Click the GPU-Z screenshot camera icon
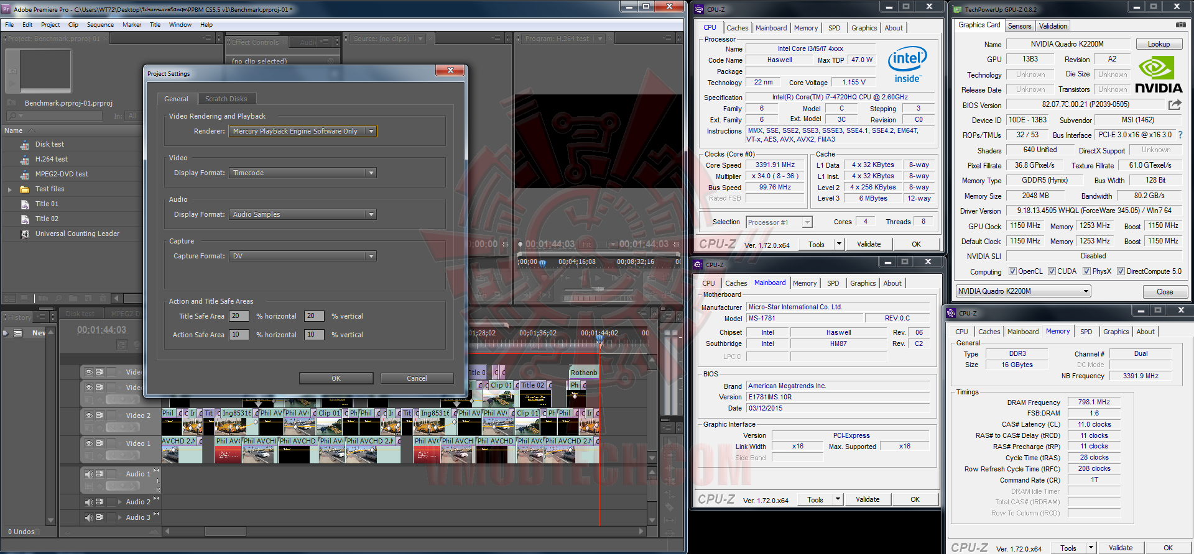Image resolution: width=1194 pixels, height=554 pixels. click(x=1180, y=25)
